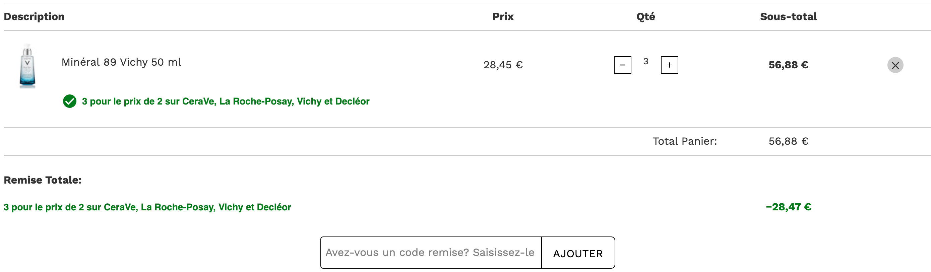This screenshot has width=931, height=272.
Task: Click the Remise Totale heading
Action: 43,180
